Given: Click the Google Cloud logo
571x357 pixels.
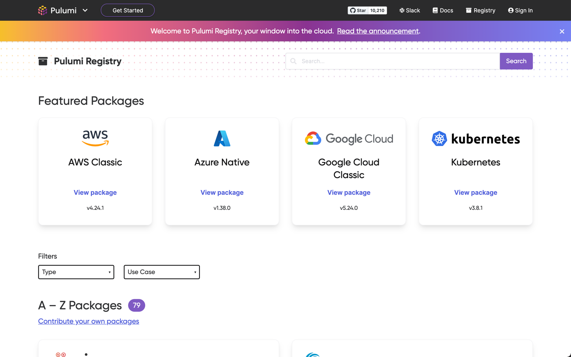Looking at the screenshot, I should pos(349,138).
